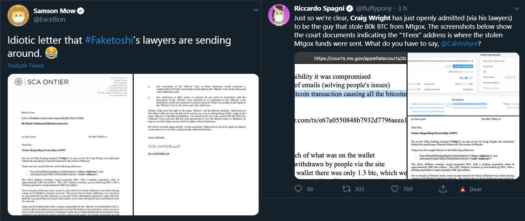The height and width of the screenshot is (221, 525).
Task: Click the blue confirmations badge
Action: click(x=463, y=66)
